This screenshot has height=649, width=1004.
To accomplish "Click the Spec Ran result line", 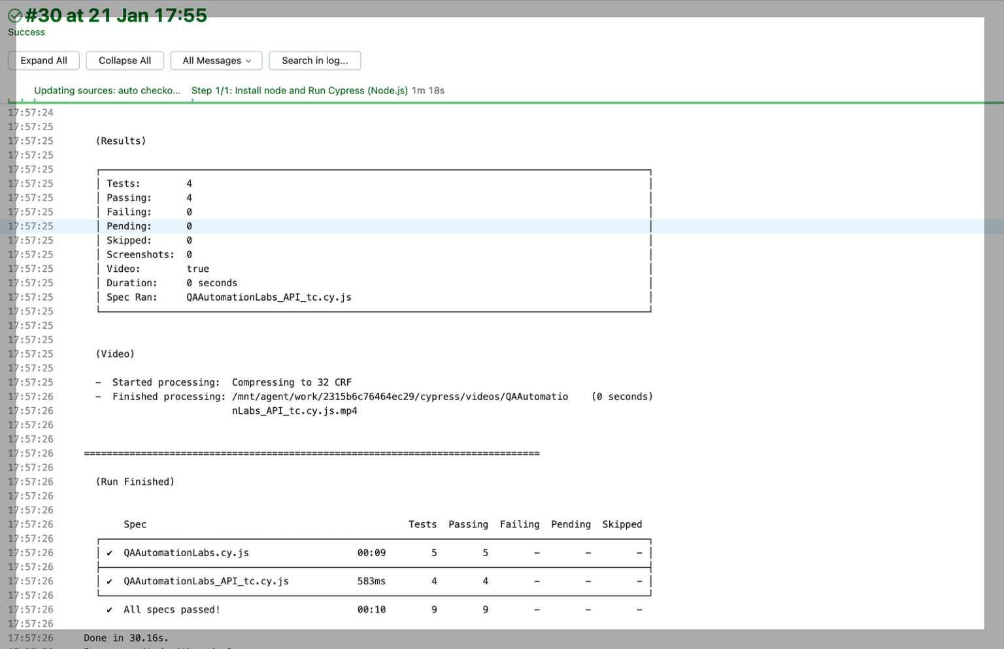I will click(229, 297).
